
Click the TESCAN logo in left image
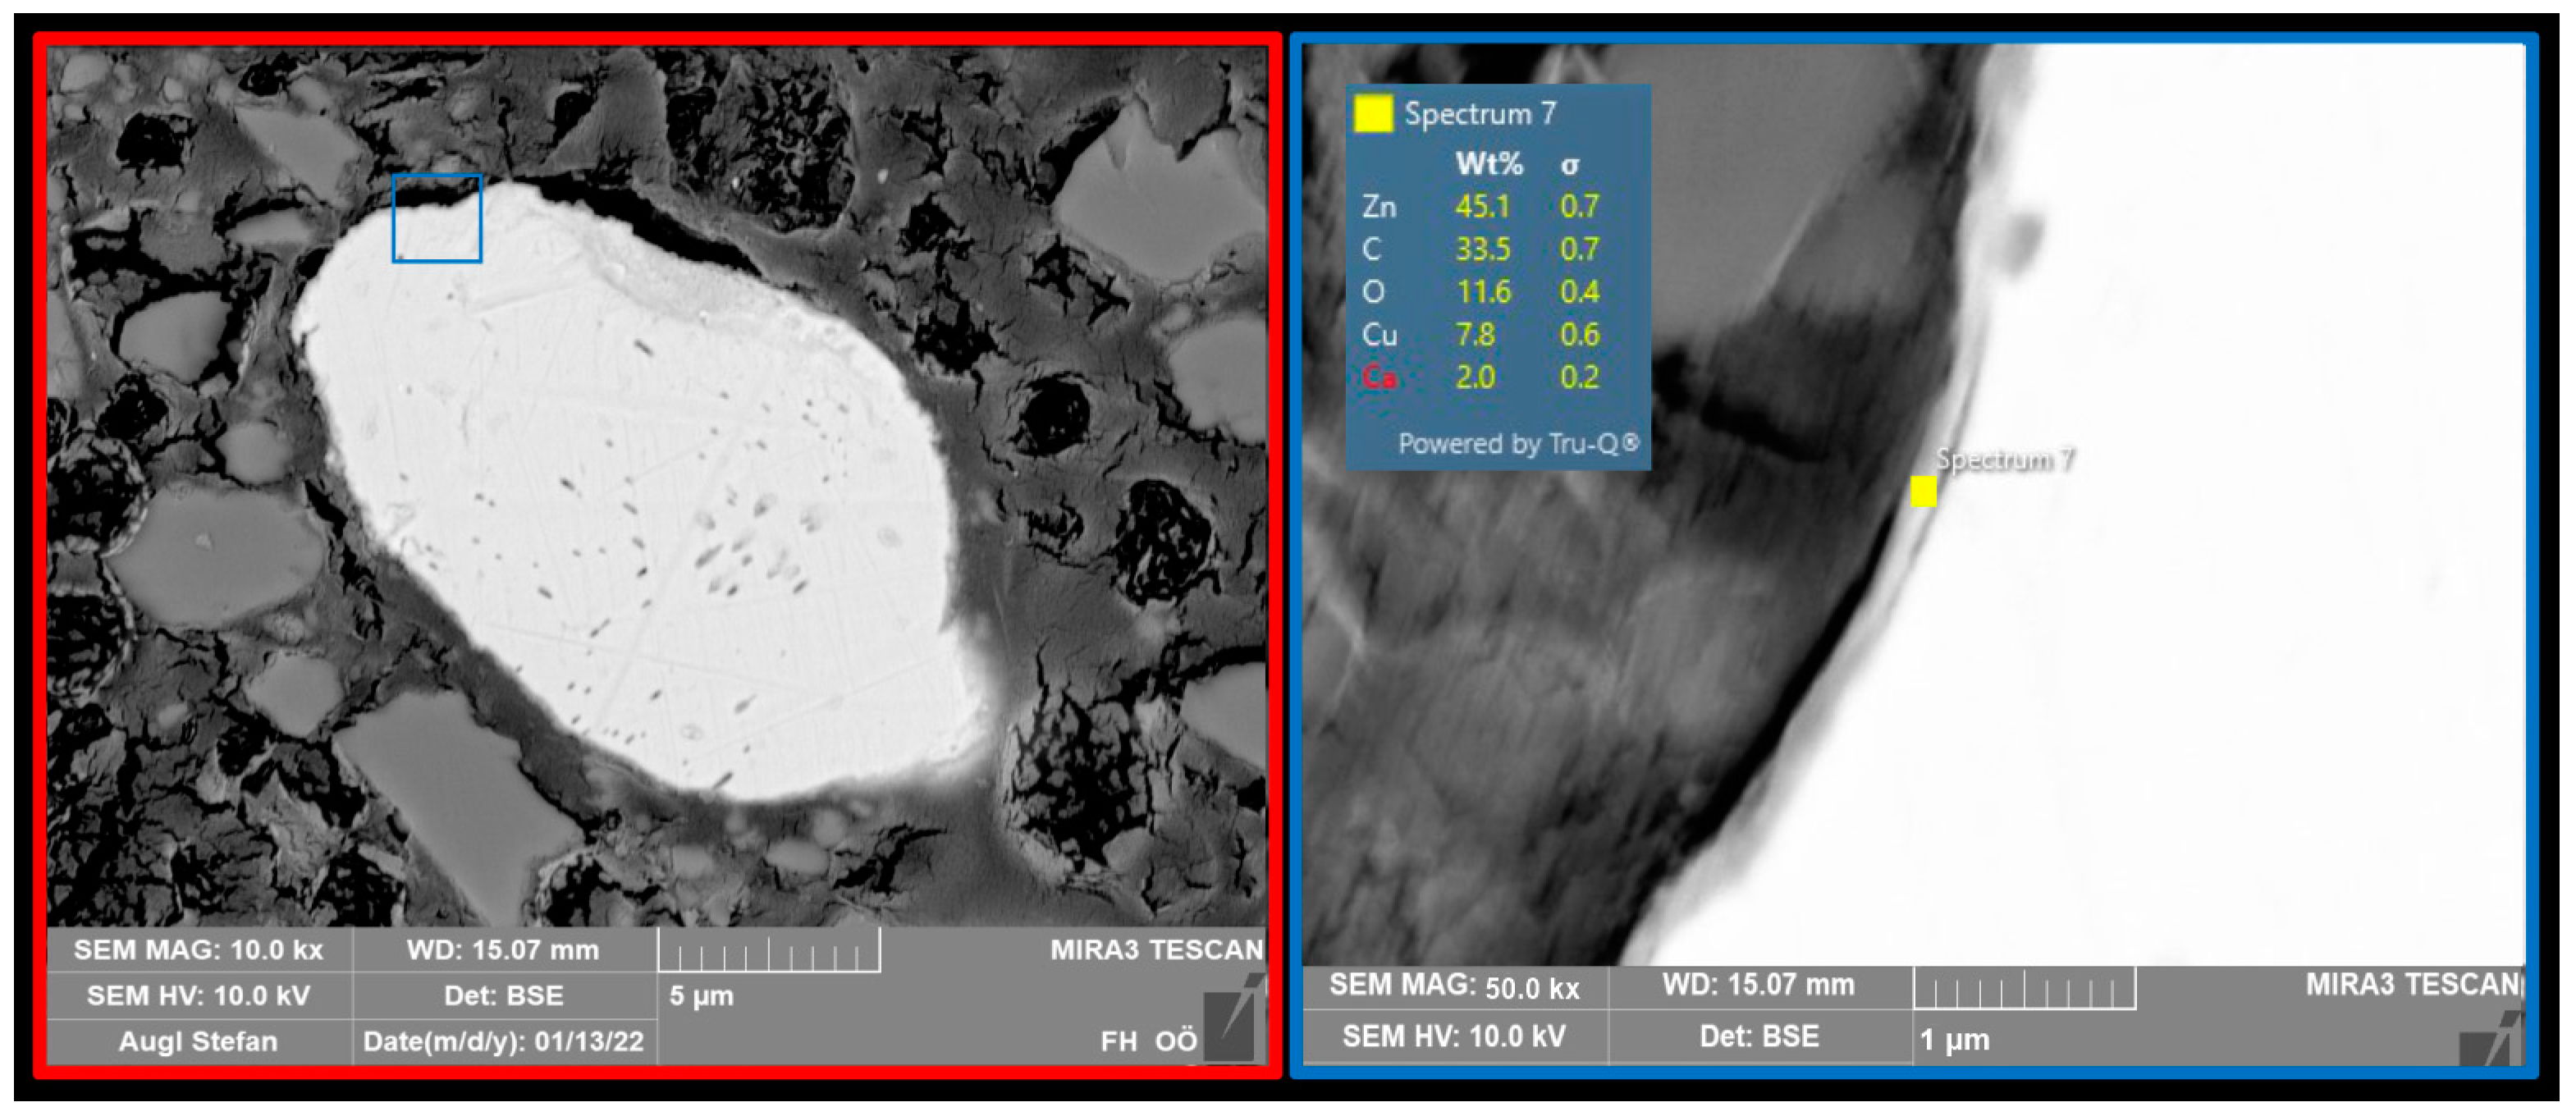[1231, 1024]
